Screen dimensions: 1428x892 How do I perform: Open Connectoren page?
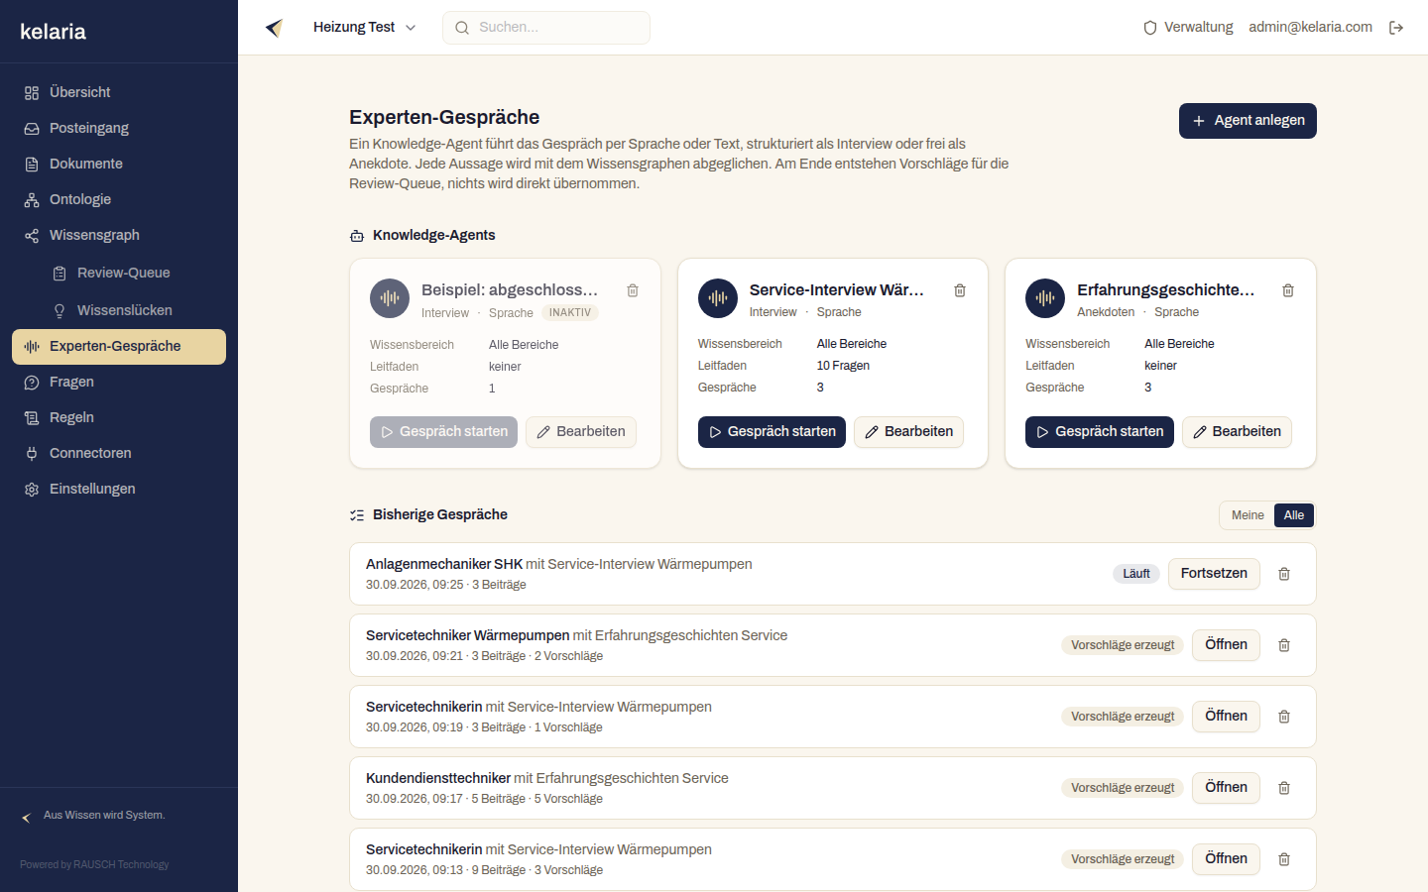point(119,453)
